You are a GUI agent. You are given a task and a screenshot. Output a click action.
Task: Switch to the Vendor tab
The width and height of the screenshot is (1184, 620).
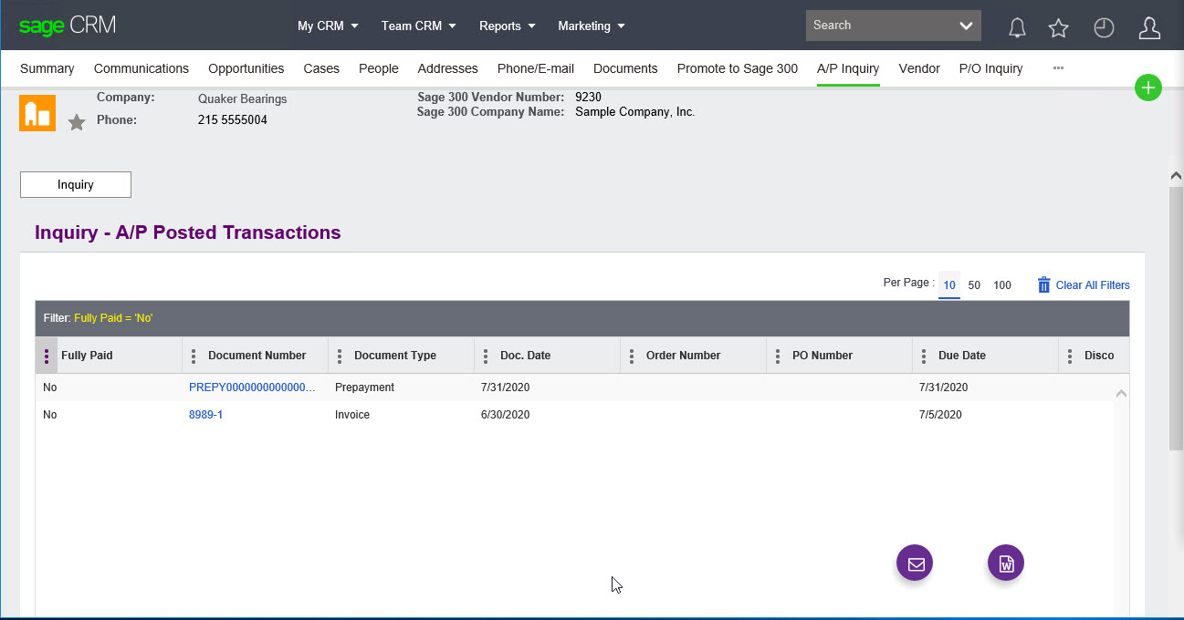click(919, 68)
